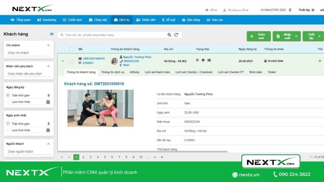Open the location pin icon beside GYMMASTER 2020

(290, 10)
